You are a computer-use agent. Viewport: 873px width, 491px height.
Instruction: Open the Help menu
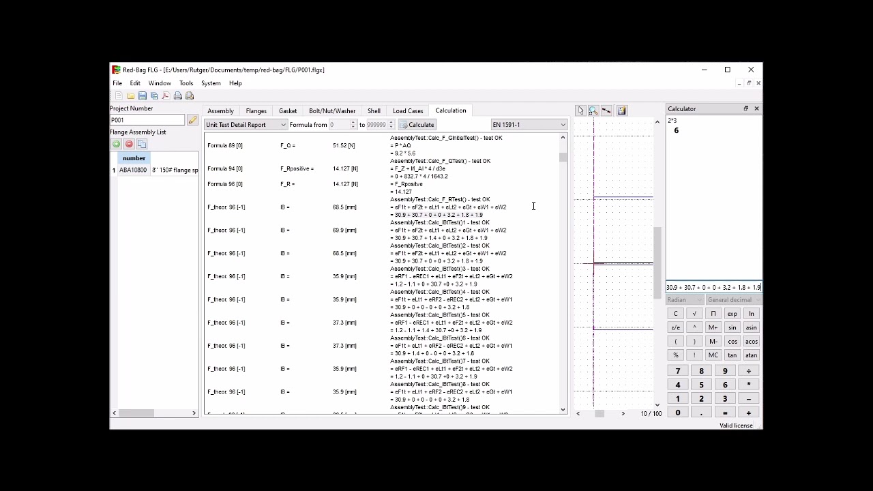(235, 83)
